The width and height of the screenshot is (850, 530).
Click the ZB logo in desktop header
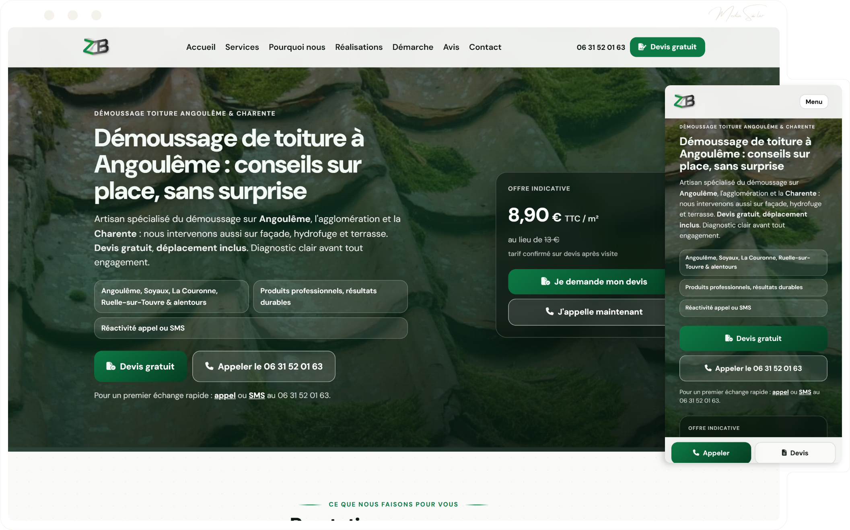[96, 47]
